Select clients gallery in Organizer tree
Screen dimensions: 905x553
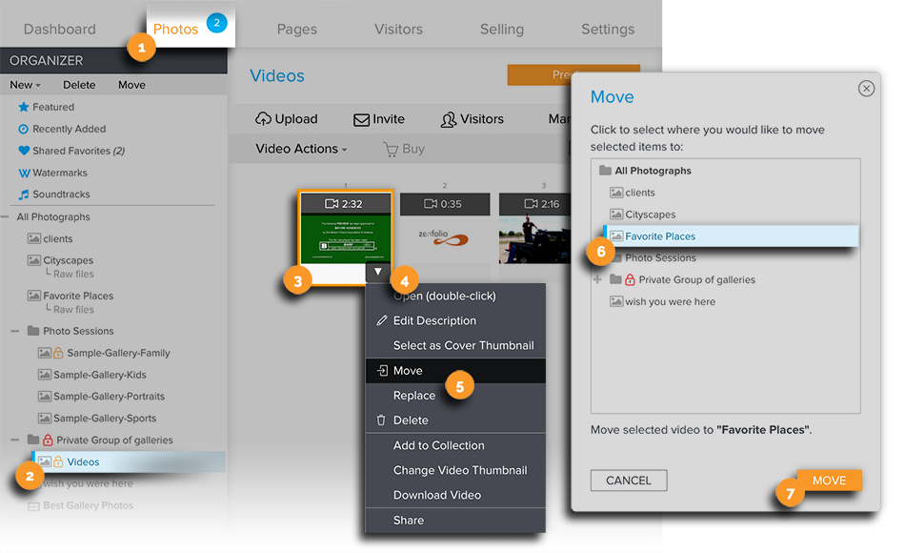[50, 238]
